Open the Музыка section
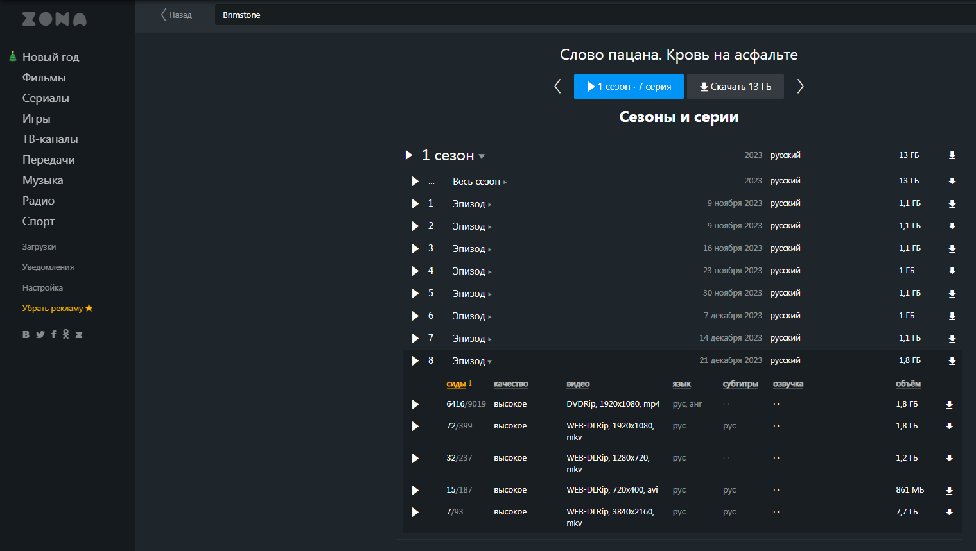Image resolution: width=976 pixels, height=551 pixels. coord(42,180)
